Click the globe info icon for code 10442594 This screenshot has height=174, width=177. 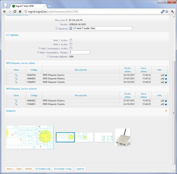(166, 75)
